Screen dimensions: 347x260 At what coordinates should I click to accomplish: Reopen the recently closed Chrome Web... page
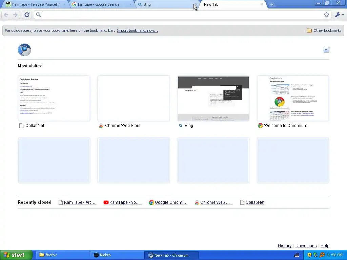tap(213, 202)
